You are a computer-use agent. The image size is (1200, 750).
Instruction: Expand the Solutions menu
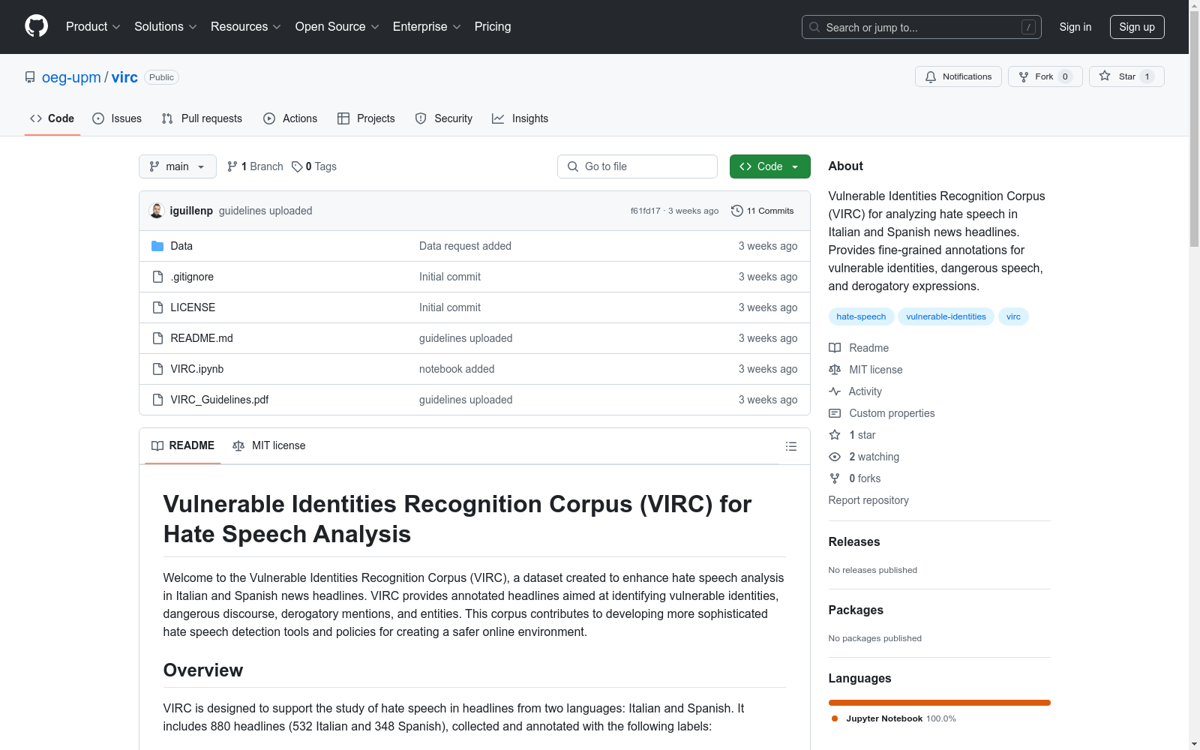coord(166,27)
